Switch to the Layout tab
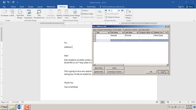Image resolution: width=196 pixels, height=110 pixels. click(x=40, y=7)
